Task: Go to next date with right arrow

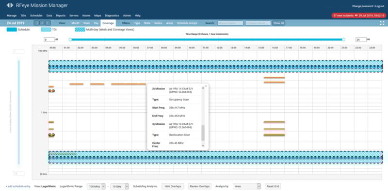Action: [48, 23]
